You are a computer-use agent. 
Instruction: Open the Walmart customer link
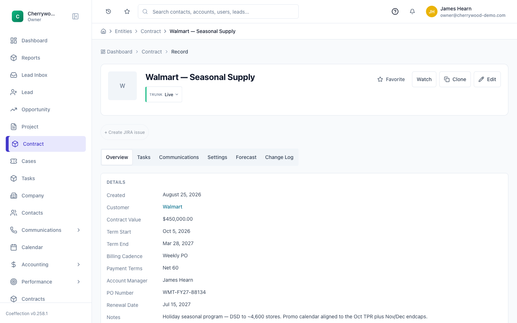point(172,207)
